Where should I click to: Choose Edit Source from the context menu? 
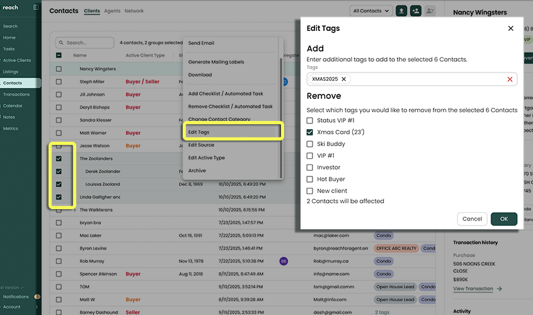point(201,145)
